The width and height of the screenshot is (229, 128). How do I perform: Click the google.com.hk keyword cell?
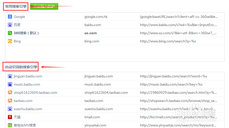(x=96, y=17)
